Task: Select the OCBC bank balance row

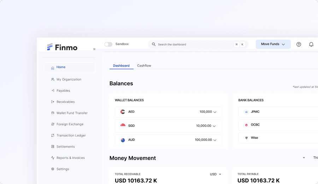Action: pyautogui.click(x=278, y=125)
